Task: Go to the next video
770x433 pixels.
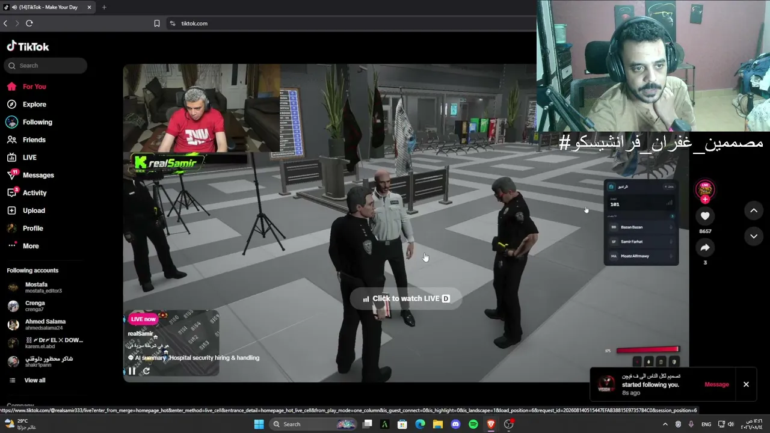Action: click(x=754, y=236)
